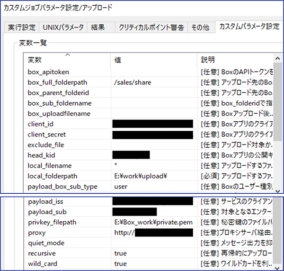Select the 結果 tab
This screenshot has width=284, height=271.
click(x=98, y=27)
